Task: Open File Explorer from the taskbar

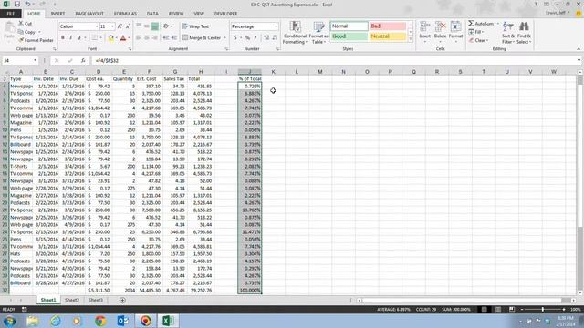Action: tap(33, 321)
